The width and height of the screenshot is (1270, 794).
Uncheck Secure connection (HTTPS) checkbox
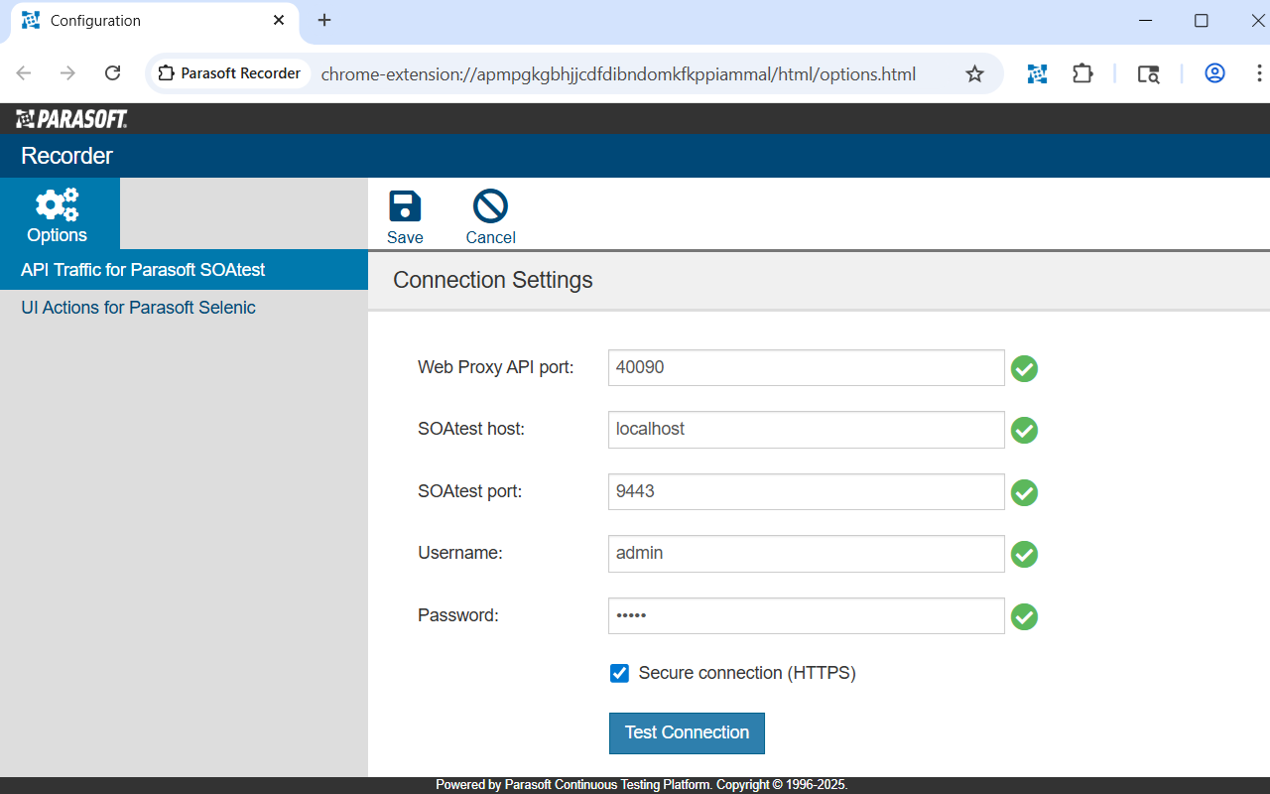point(619,673)
